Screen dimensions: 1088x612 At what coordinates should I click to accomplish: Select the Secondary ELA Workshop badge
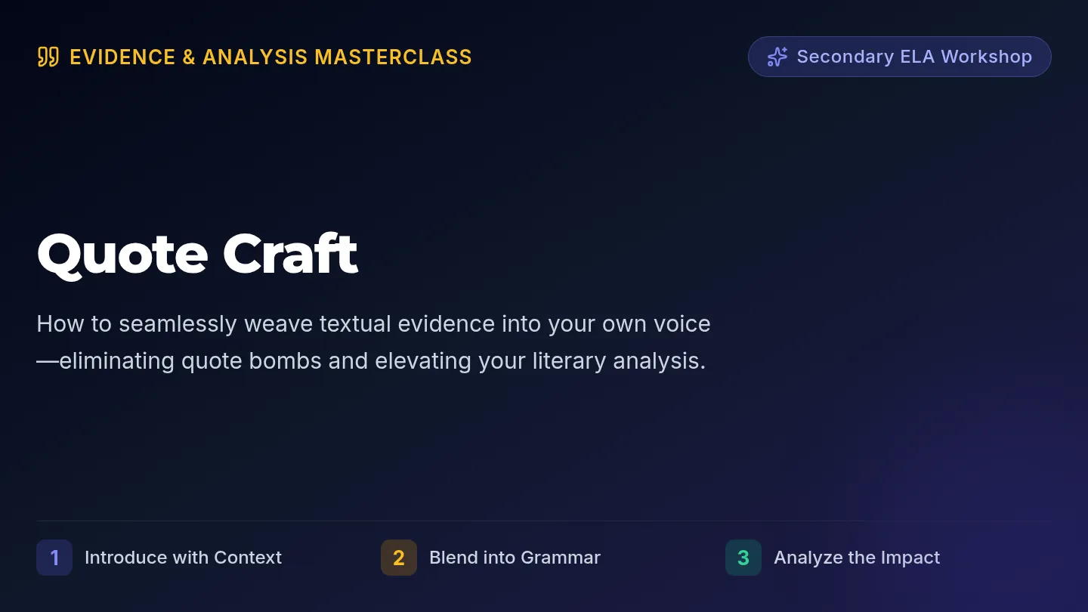tap(899, 57)
